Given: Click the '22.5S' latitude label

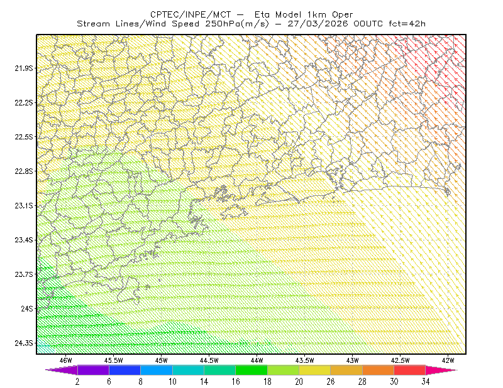Looking at the screenshot, I should point(24,137).
